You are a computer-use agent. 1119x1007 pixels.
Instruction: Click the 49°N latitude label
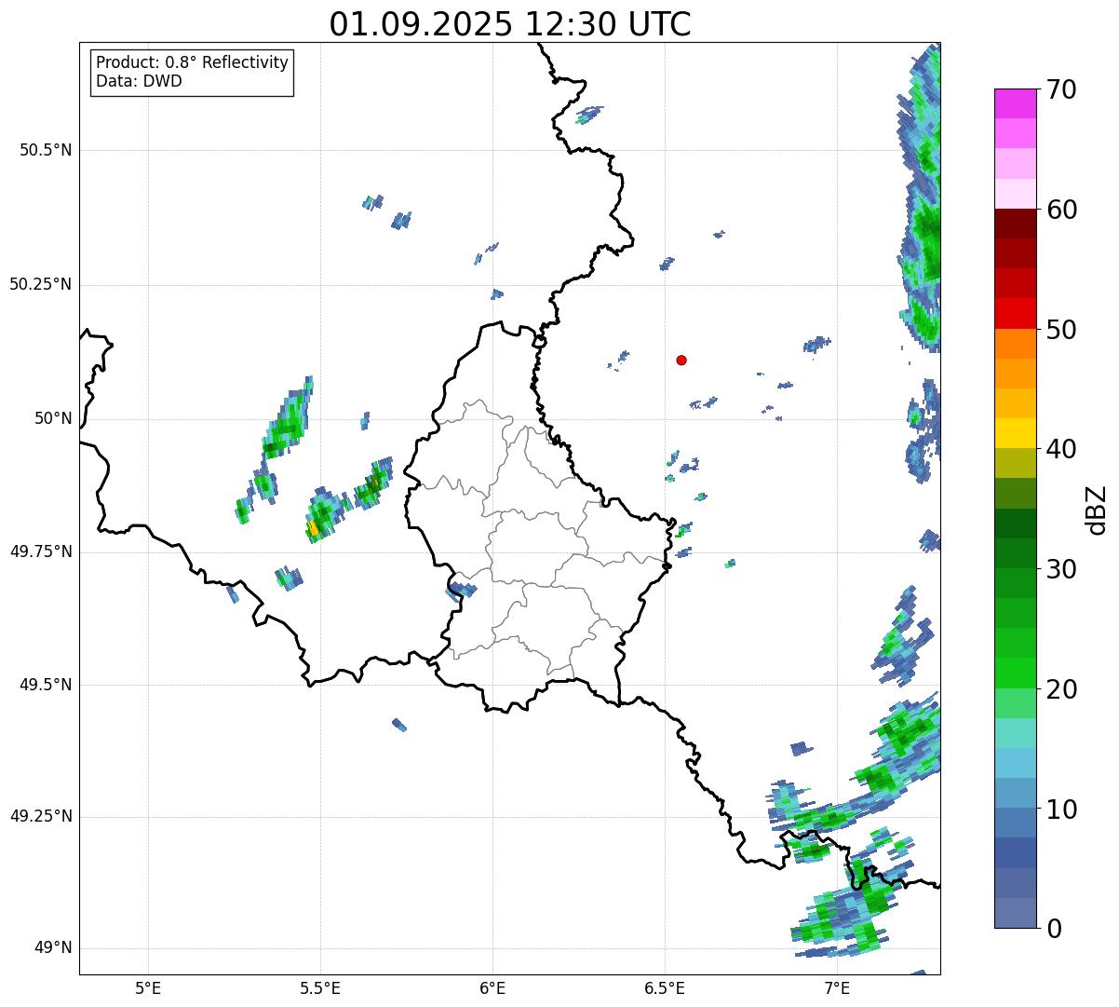point(54,948)
